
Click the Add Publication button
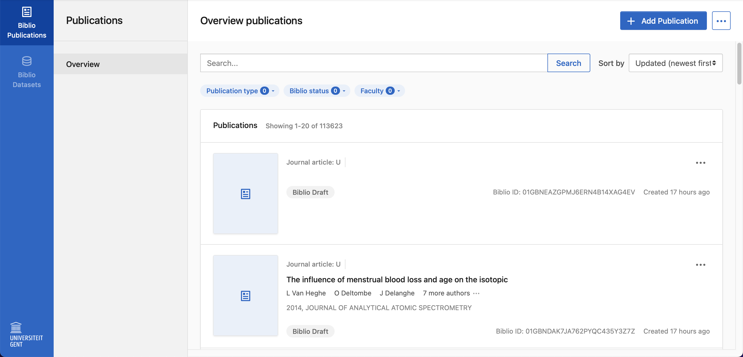click(663, 20)
